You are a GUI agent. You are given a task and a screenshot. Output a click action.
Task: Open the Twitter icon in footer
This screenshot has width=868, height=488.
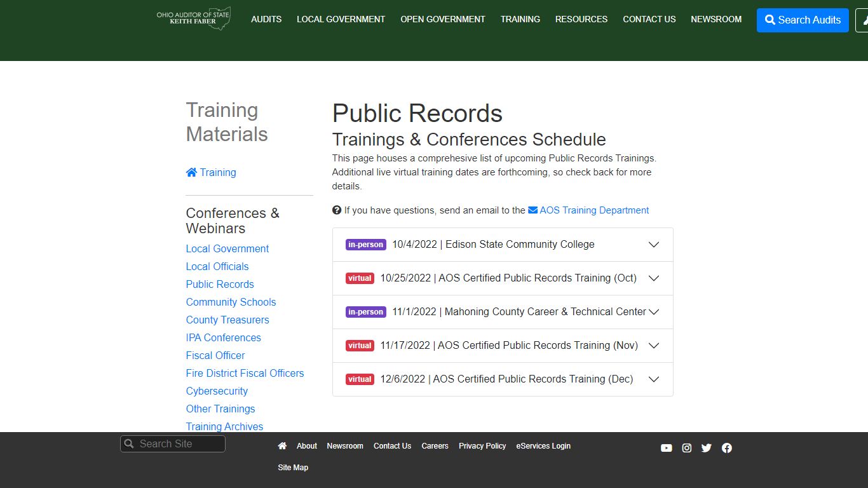coord(707,448)
